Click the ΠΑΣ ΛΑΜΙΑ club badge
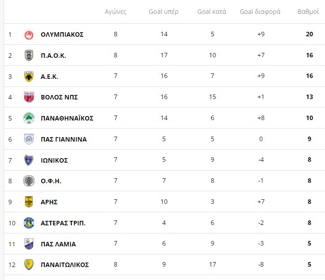 (29, 244)
